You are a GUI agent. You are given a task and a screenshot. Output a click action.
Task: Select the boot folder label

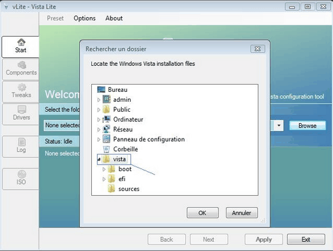click(125, 169)
